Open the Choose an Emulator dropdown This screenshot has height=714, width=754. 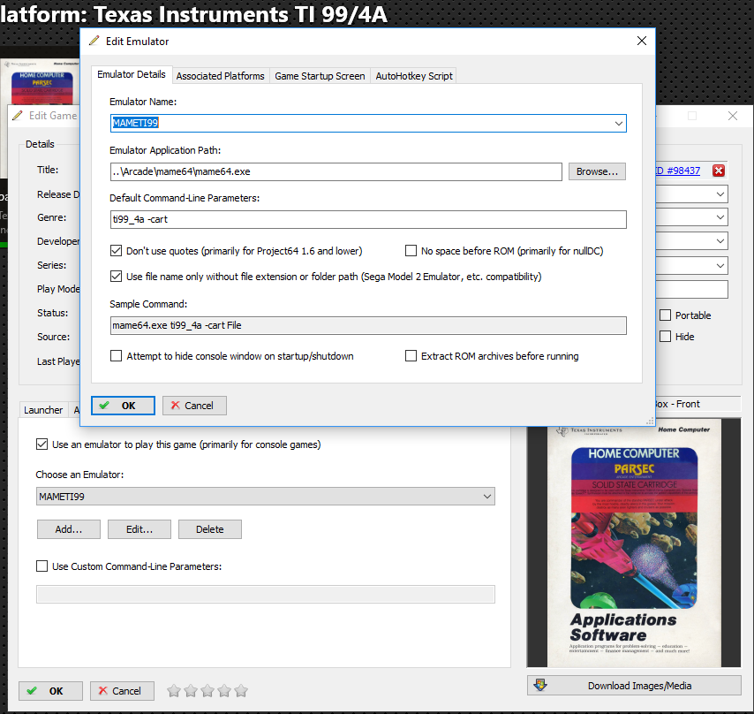pos(487,497)
